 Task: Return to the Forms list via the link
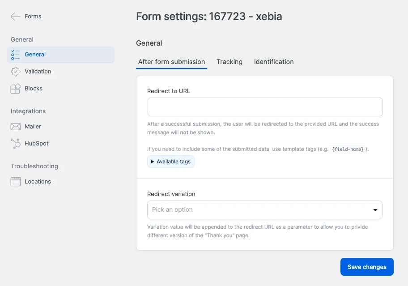coord(31,16)
